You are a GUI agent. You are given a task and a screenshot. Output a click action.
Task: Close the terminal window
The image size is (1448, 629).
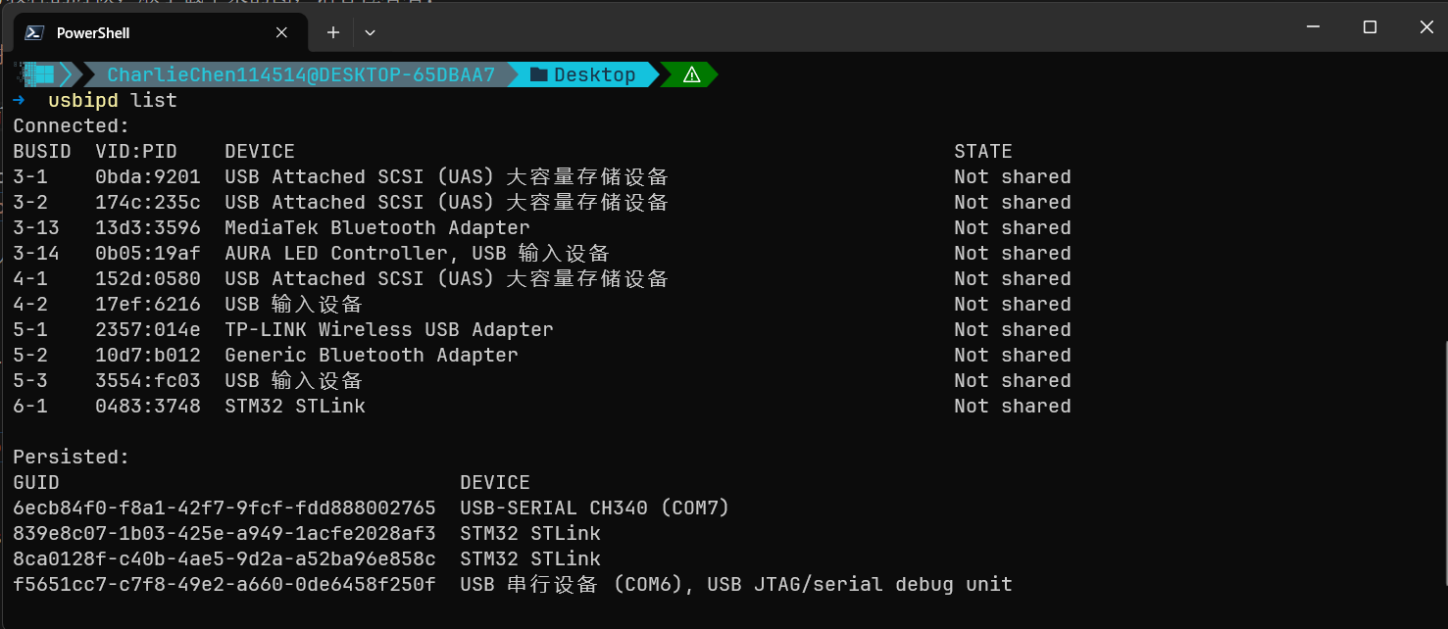[1426, 27]
